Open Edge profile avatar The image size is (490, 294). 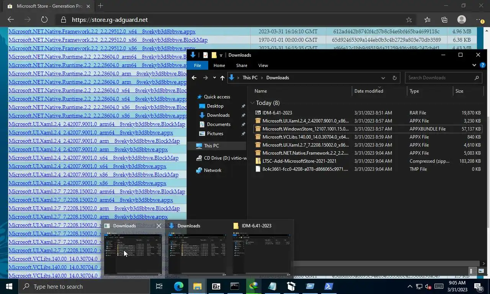click(462, 20)
